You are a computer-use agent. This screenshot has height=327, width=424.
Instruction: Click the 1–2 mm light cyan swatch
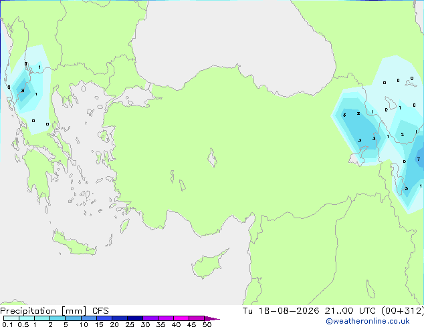click(42, 318)
